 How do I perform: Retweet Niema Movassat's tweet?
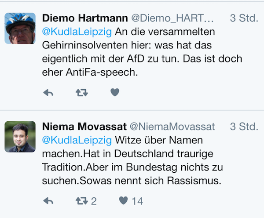pyautogui.click(x=82, y=201)
